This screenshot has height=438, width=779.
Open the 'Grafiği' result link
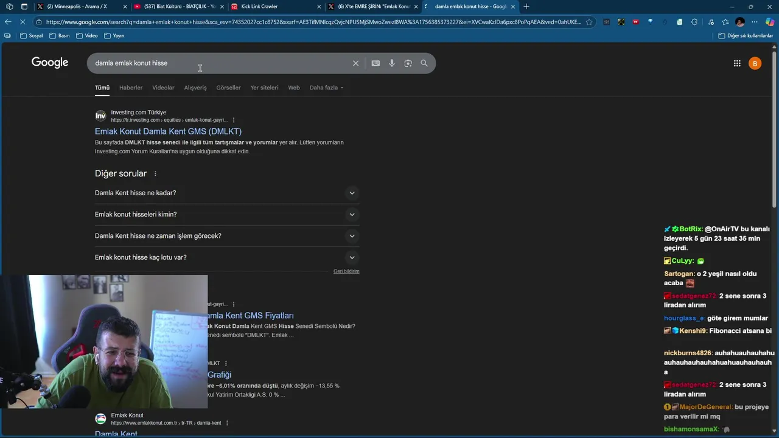click(219, 375)
